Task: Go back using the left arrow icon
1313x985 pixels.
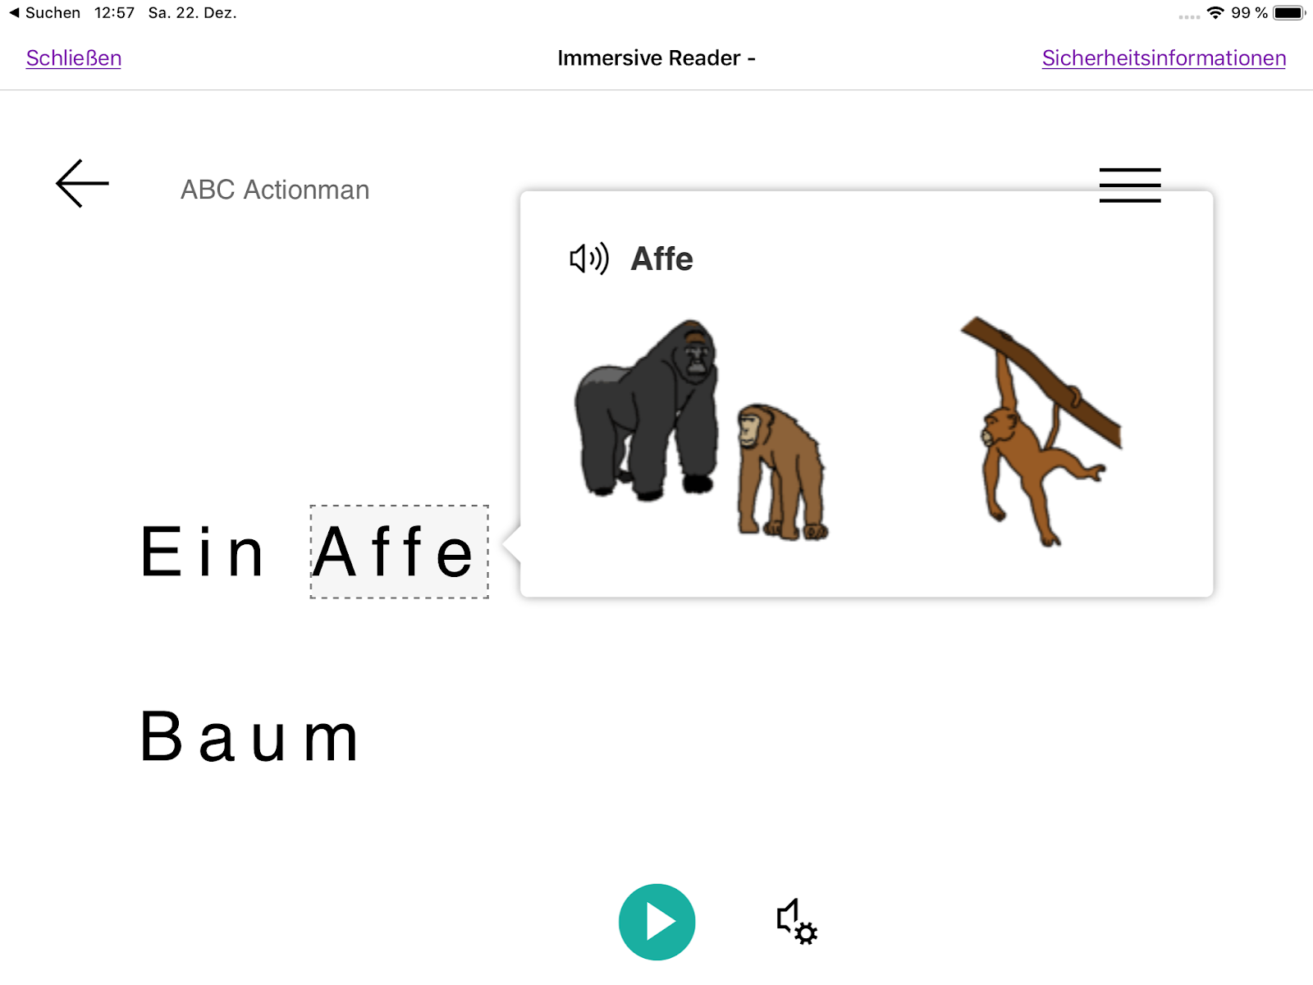Action: point(82,183)
